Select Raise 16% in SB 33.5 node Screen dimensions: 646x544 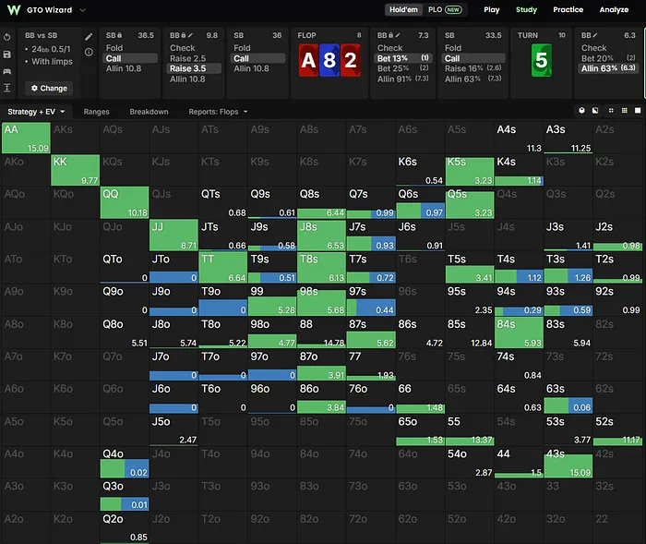(x=473, y=68)
